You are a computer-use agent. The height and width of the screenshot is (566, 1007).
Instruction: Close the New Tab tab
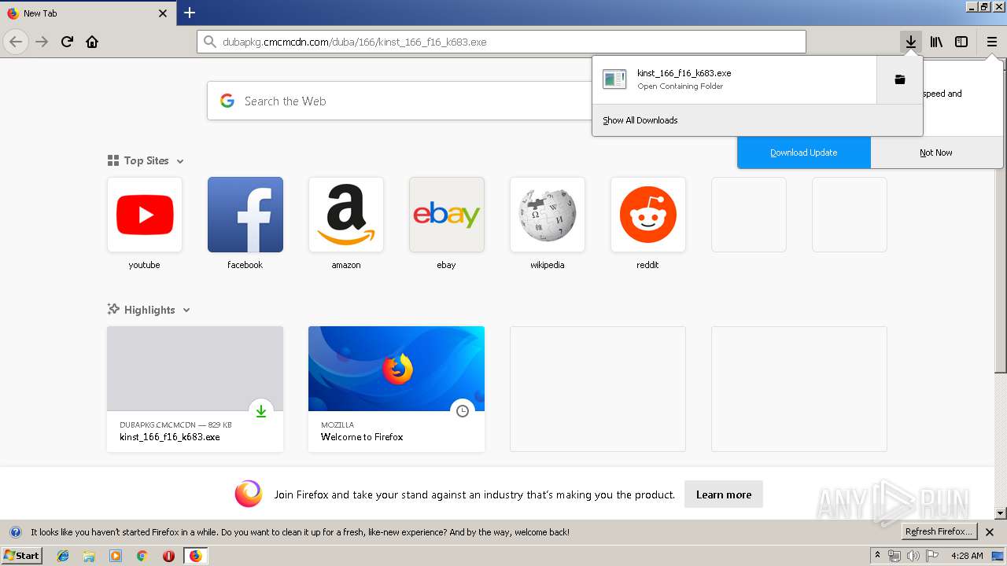(x=163, y=13)
